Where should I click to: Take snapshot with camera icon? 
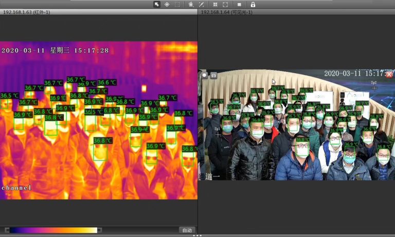(x=213, y=75)
